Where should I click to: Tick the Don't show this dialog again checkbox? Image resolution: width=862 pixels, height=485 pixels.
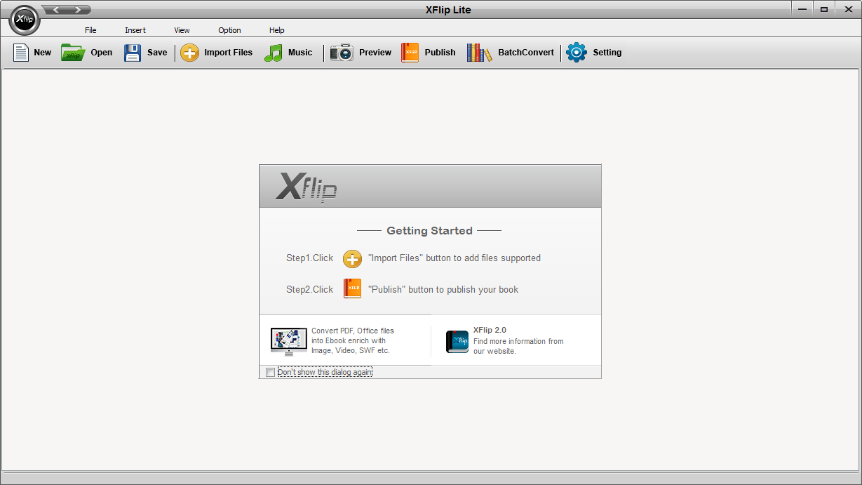[271, 373]
